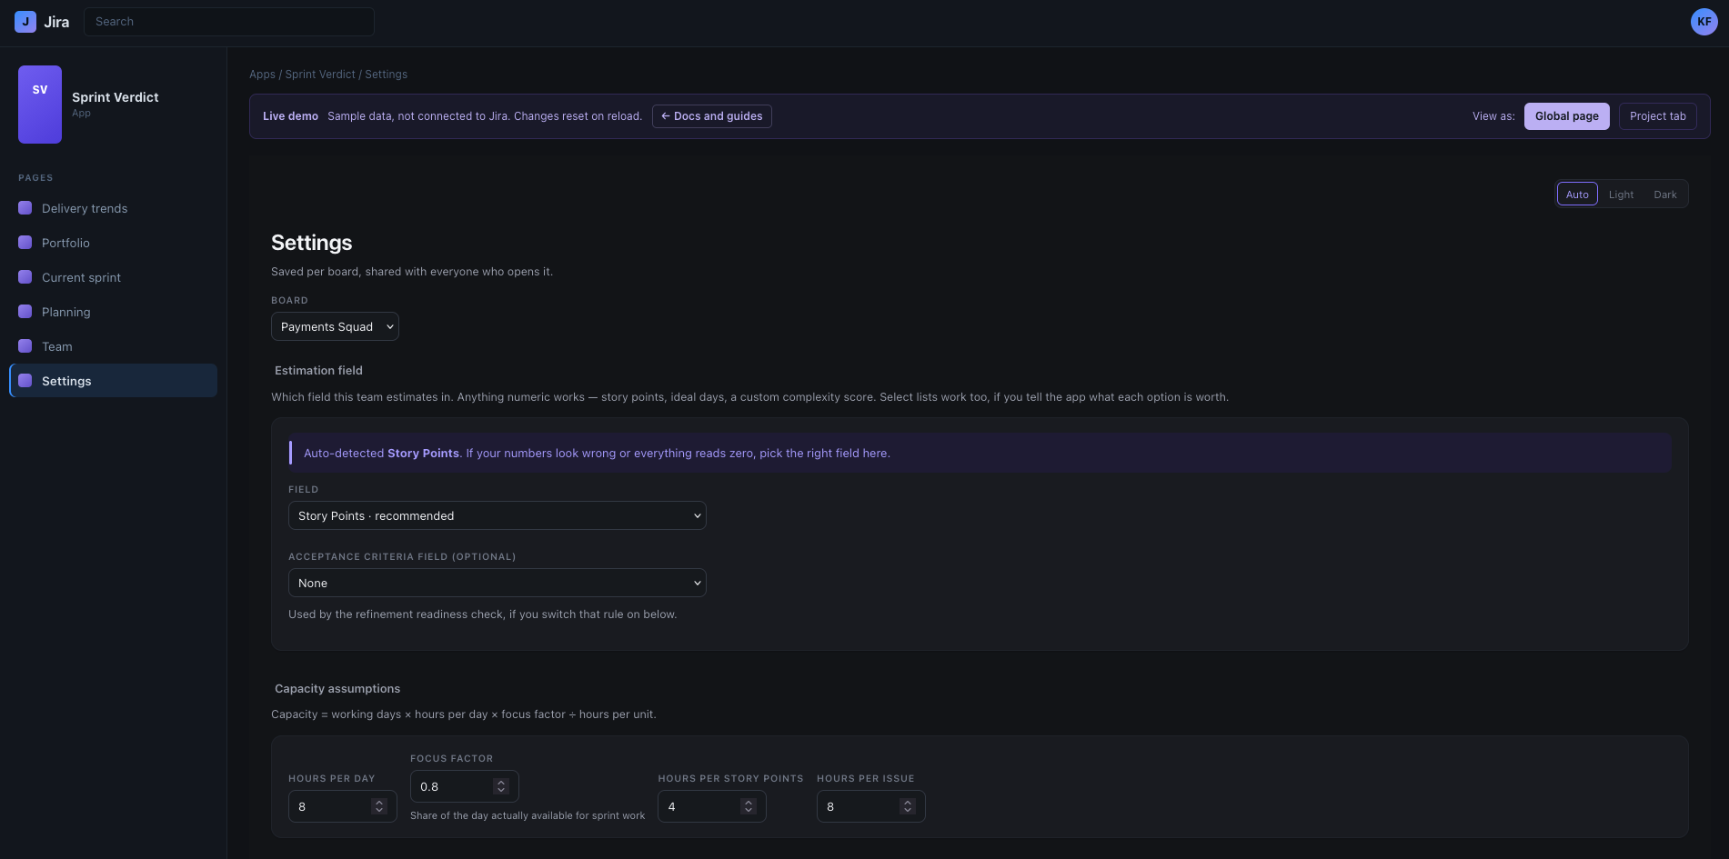The image size is (1729, 859).
Task: View as Global page
Action: point(1566,116)
